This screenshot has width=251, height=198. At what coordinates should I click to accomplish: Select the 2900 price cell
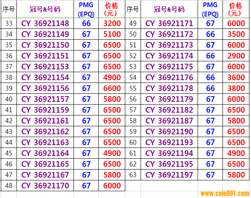point(236,56)
